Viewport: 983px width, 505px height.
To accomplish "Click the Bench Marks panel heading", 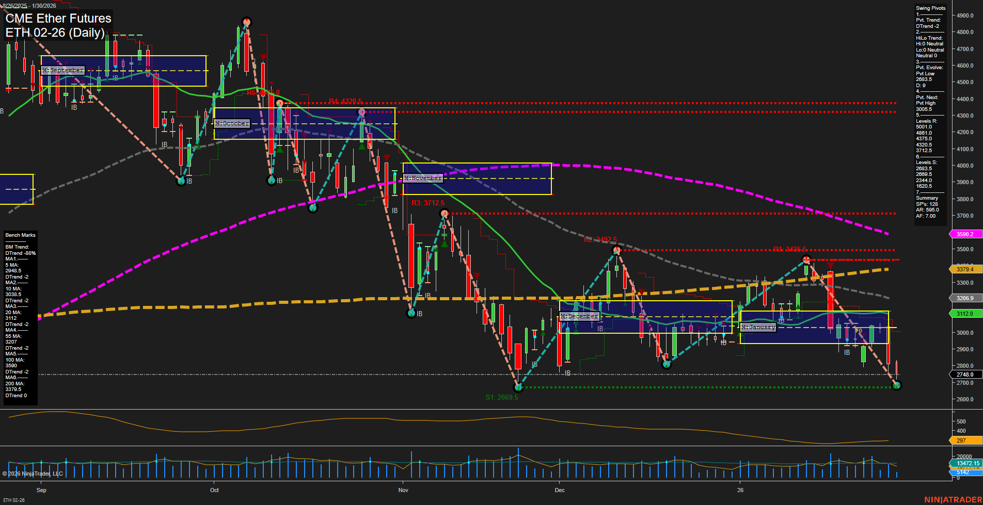I will pyautogui.click(x=20, y=235).
